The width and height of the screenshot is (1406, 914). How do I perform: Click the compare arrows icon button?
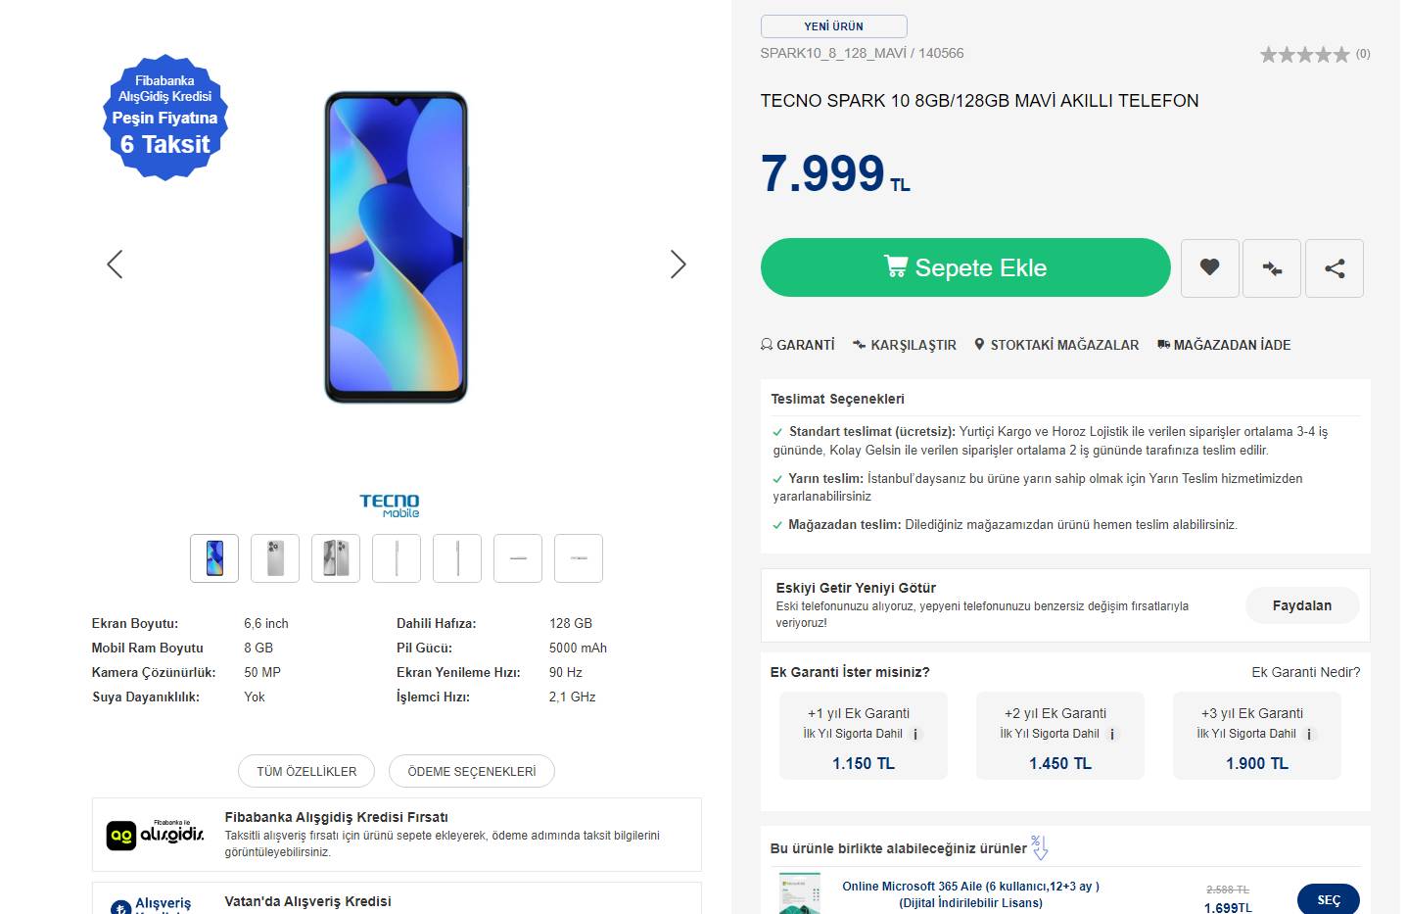click(1271, 267)
